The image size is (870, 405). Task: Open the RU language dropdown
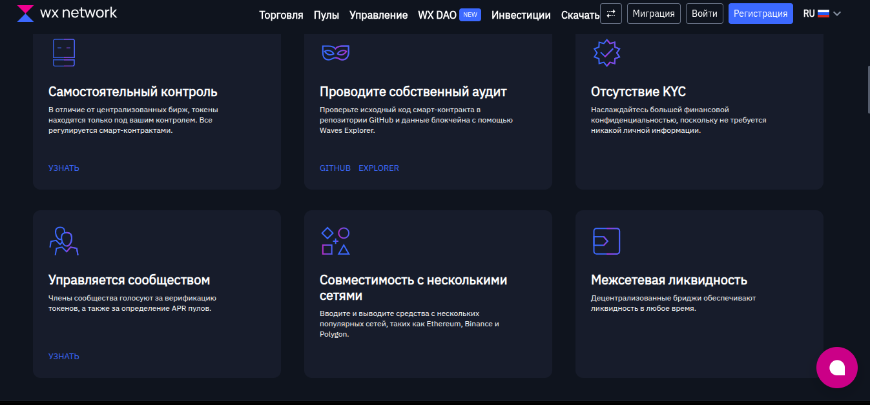821,13
